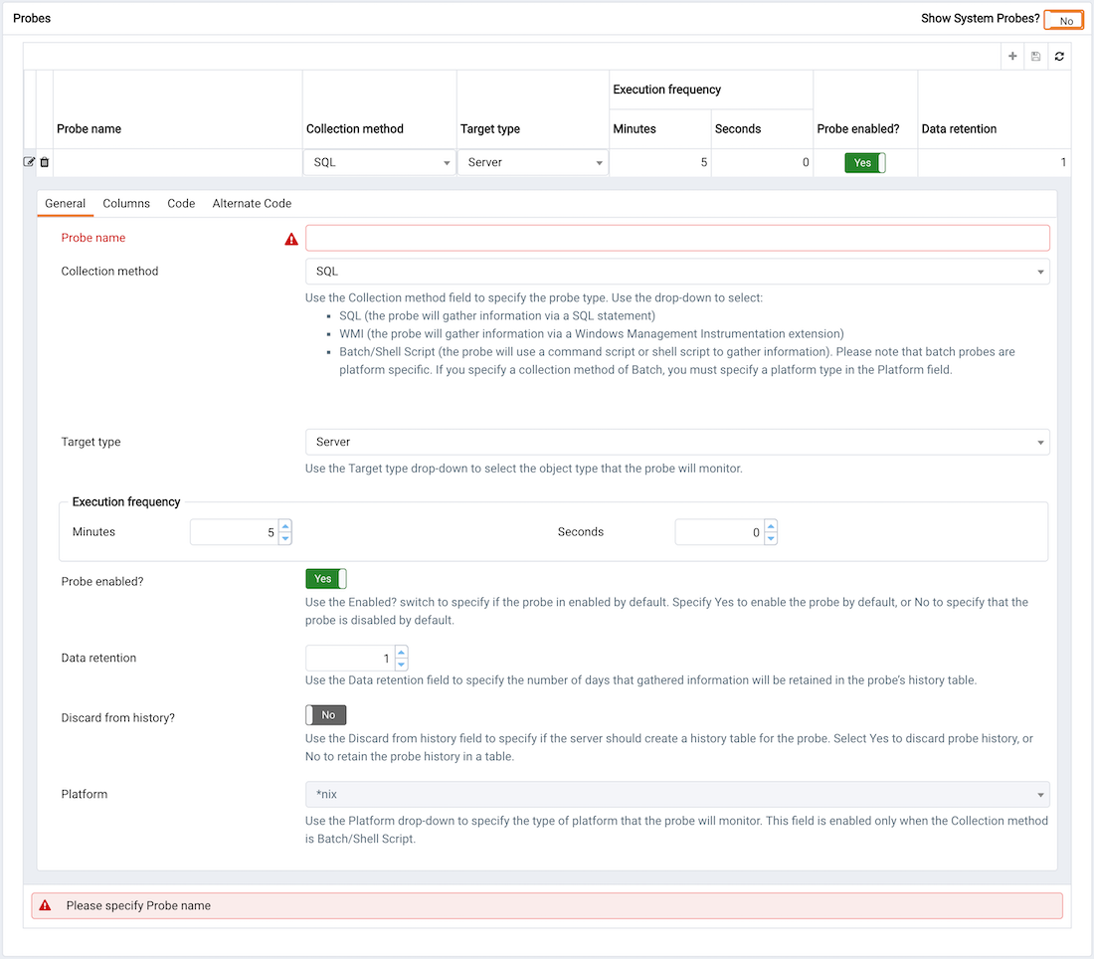Open Collection method dropdown in the form
1094x959 pixels.
click(677, 272)
